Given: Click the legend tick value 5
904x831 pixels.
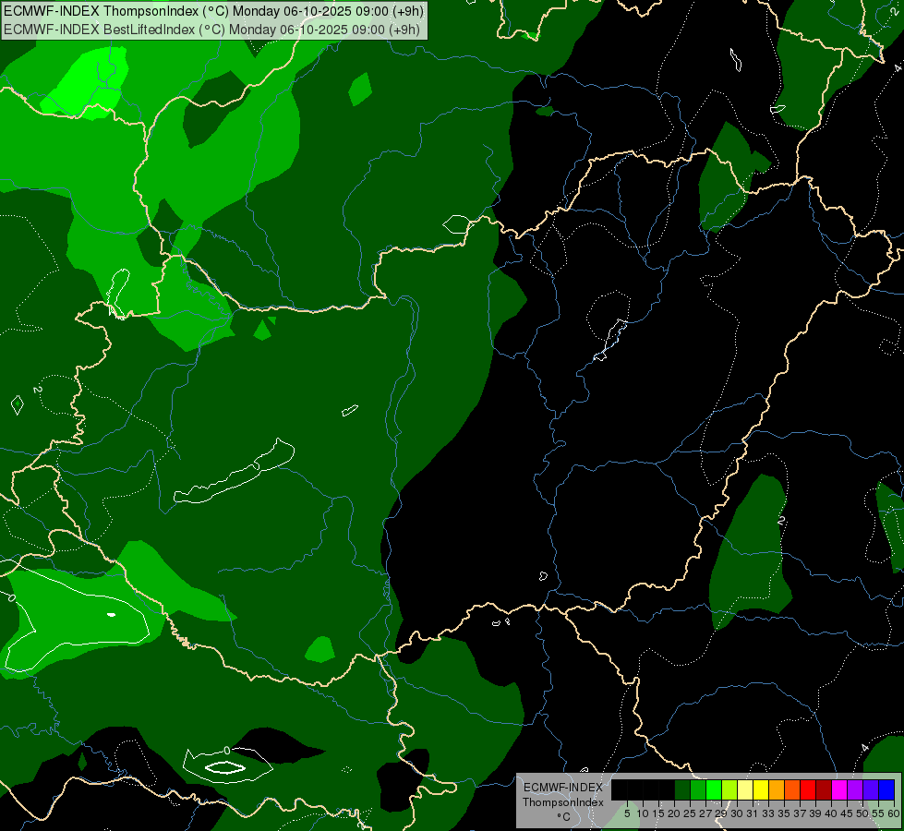Looking at the screenshot, I should coord(627,813).
